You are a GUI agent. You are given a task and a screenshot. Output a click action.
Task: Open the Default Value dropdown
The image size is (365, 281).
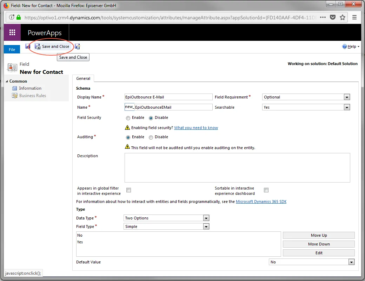312,262
